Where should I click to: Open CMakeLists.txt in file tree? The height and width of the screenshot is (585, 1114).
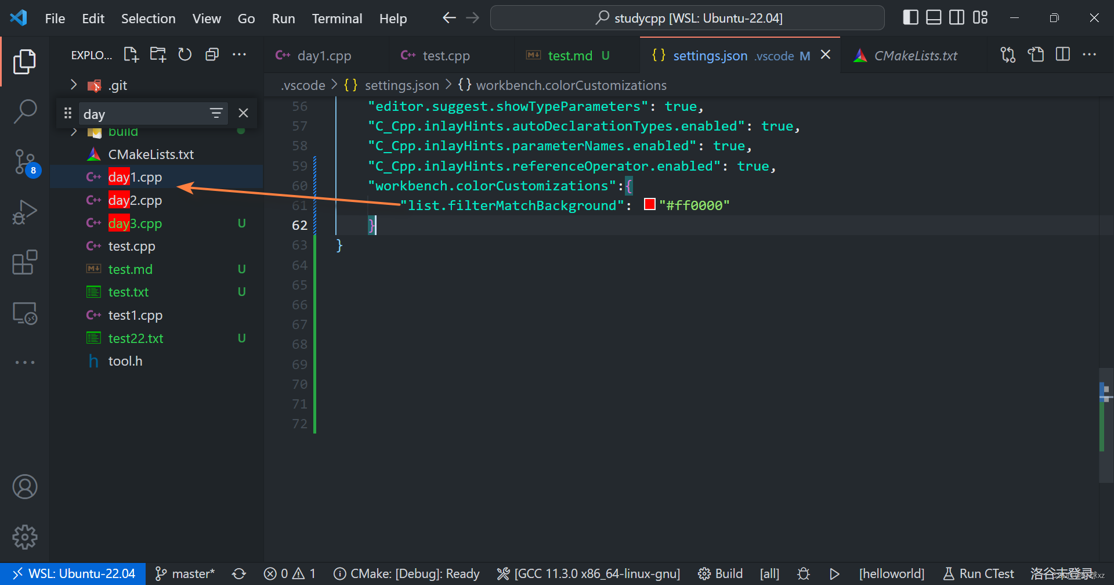[151, 154]
